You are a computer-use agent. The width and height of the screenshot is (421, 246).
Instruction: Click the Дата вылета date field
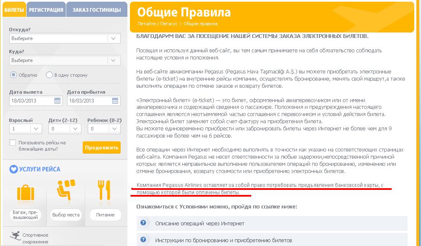coord(36,101)
